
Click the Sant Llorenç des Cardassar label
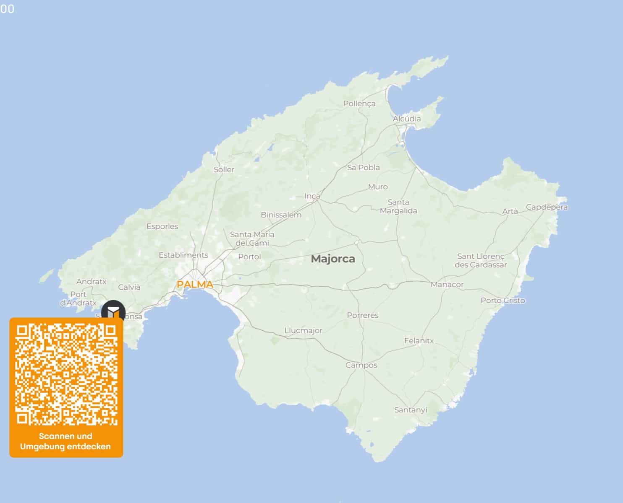pyautogui.click(x=481, y=260)
